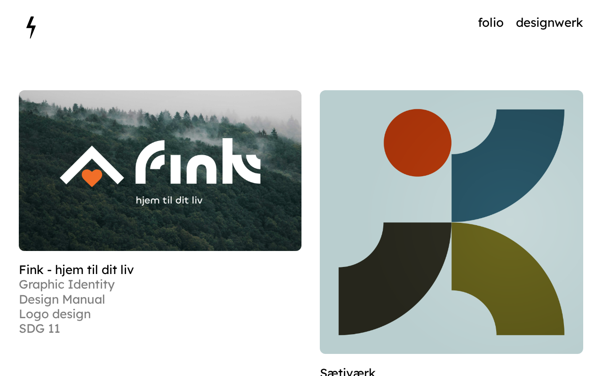Click the white house roof icon
The height and width of the screenshot is (376, 602).
(x=92, y=164)
